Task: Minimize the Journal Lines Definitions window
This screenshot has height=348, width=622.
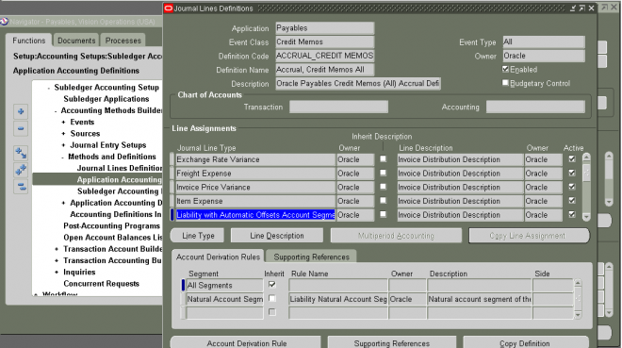Action: coord(573,8)
